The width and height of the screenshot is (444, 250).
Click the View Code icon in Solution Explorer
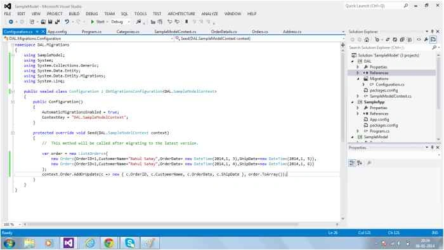(x=419, y=39)
